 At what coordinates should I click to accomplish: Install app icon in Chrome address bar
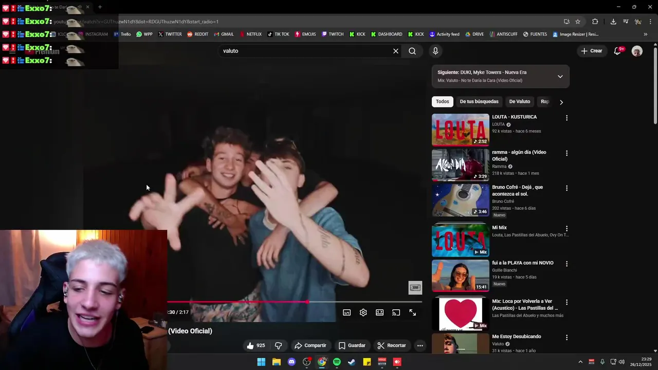(566, 22)
